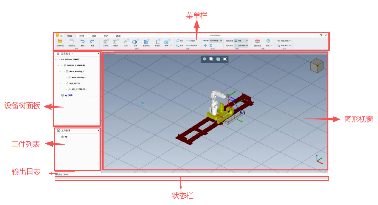Collapse the RailTwo_1 tree node
Image resolution: width=378 pixels, height=205 pixels.
tap(56, 59)
